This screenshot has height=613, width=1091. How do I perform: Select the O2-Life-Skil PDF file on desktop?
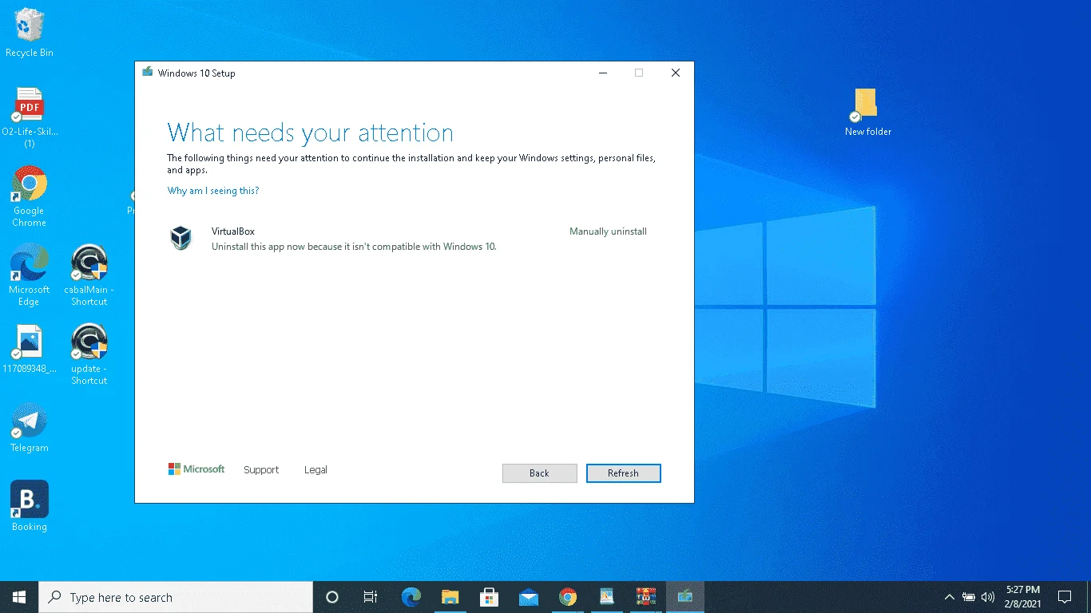tap(30, 118)
